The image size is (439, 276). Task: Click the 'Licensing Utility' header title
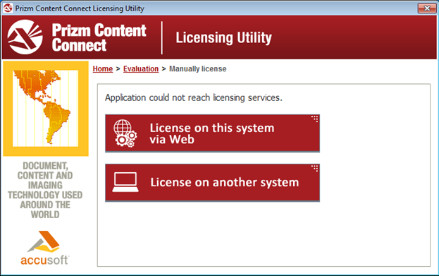(x=223, y=37)
